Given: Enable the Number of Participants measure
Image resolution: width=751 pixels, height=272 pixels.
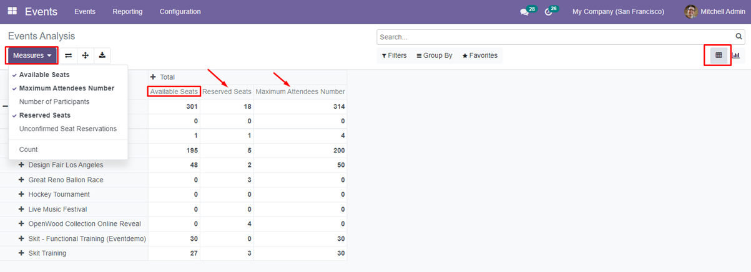Looking at the screenshot, I should [54, 101].
